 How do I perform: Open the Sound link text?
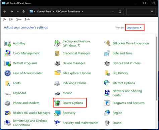click(117, 123)
